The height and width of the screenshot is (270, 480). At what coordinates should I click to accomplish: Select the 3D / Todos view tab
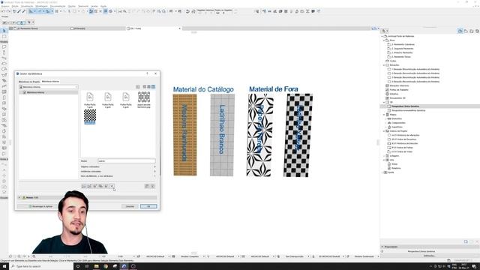tap(136, 28)
